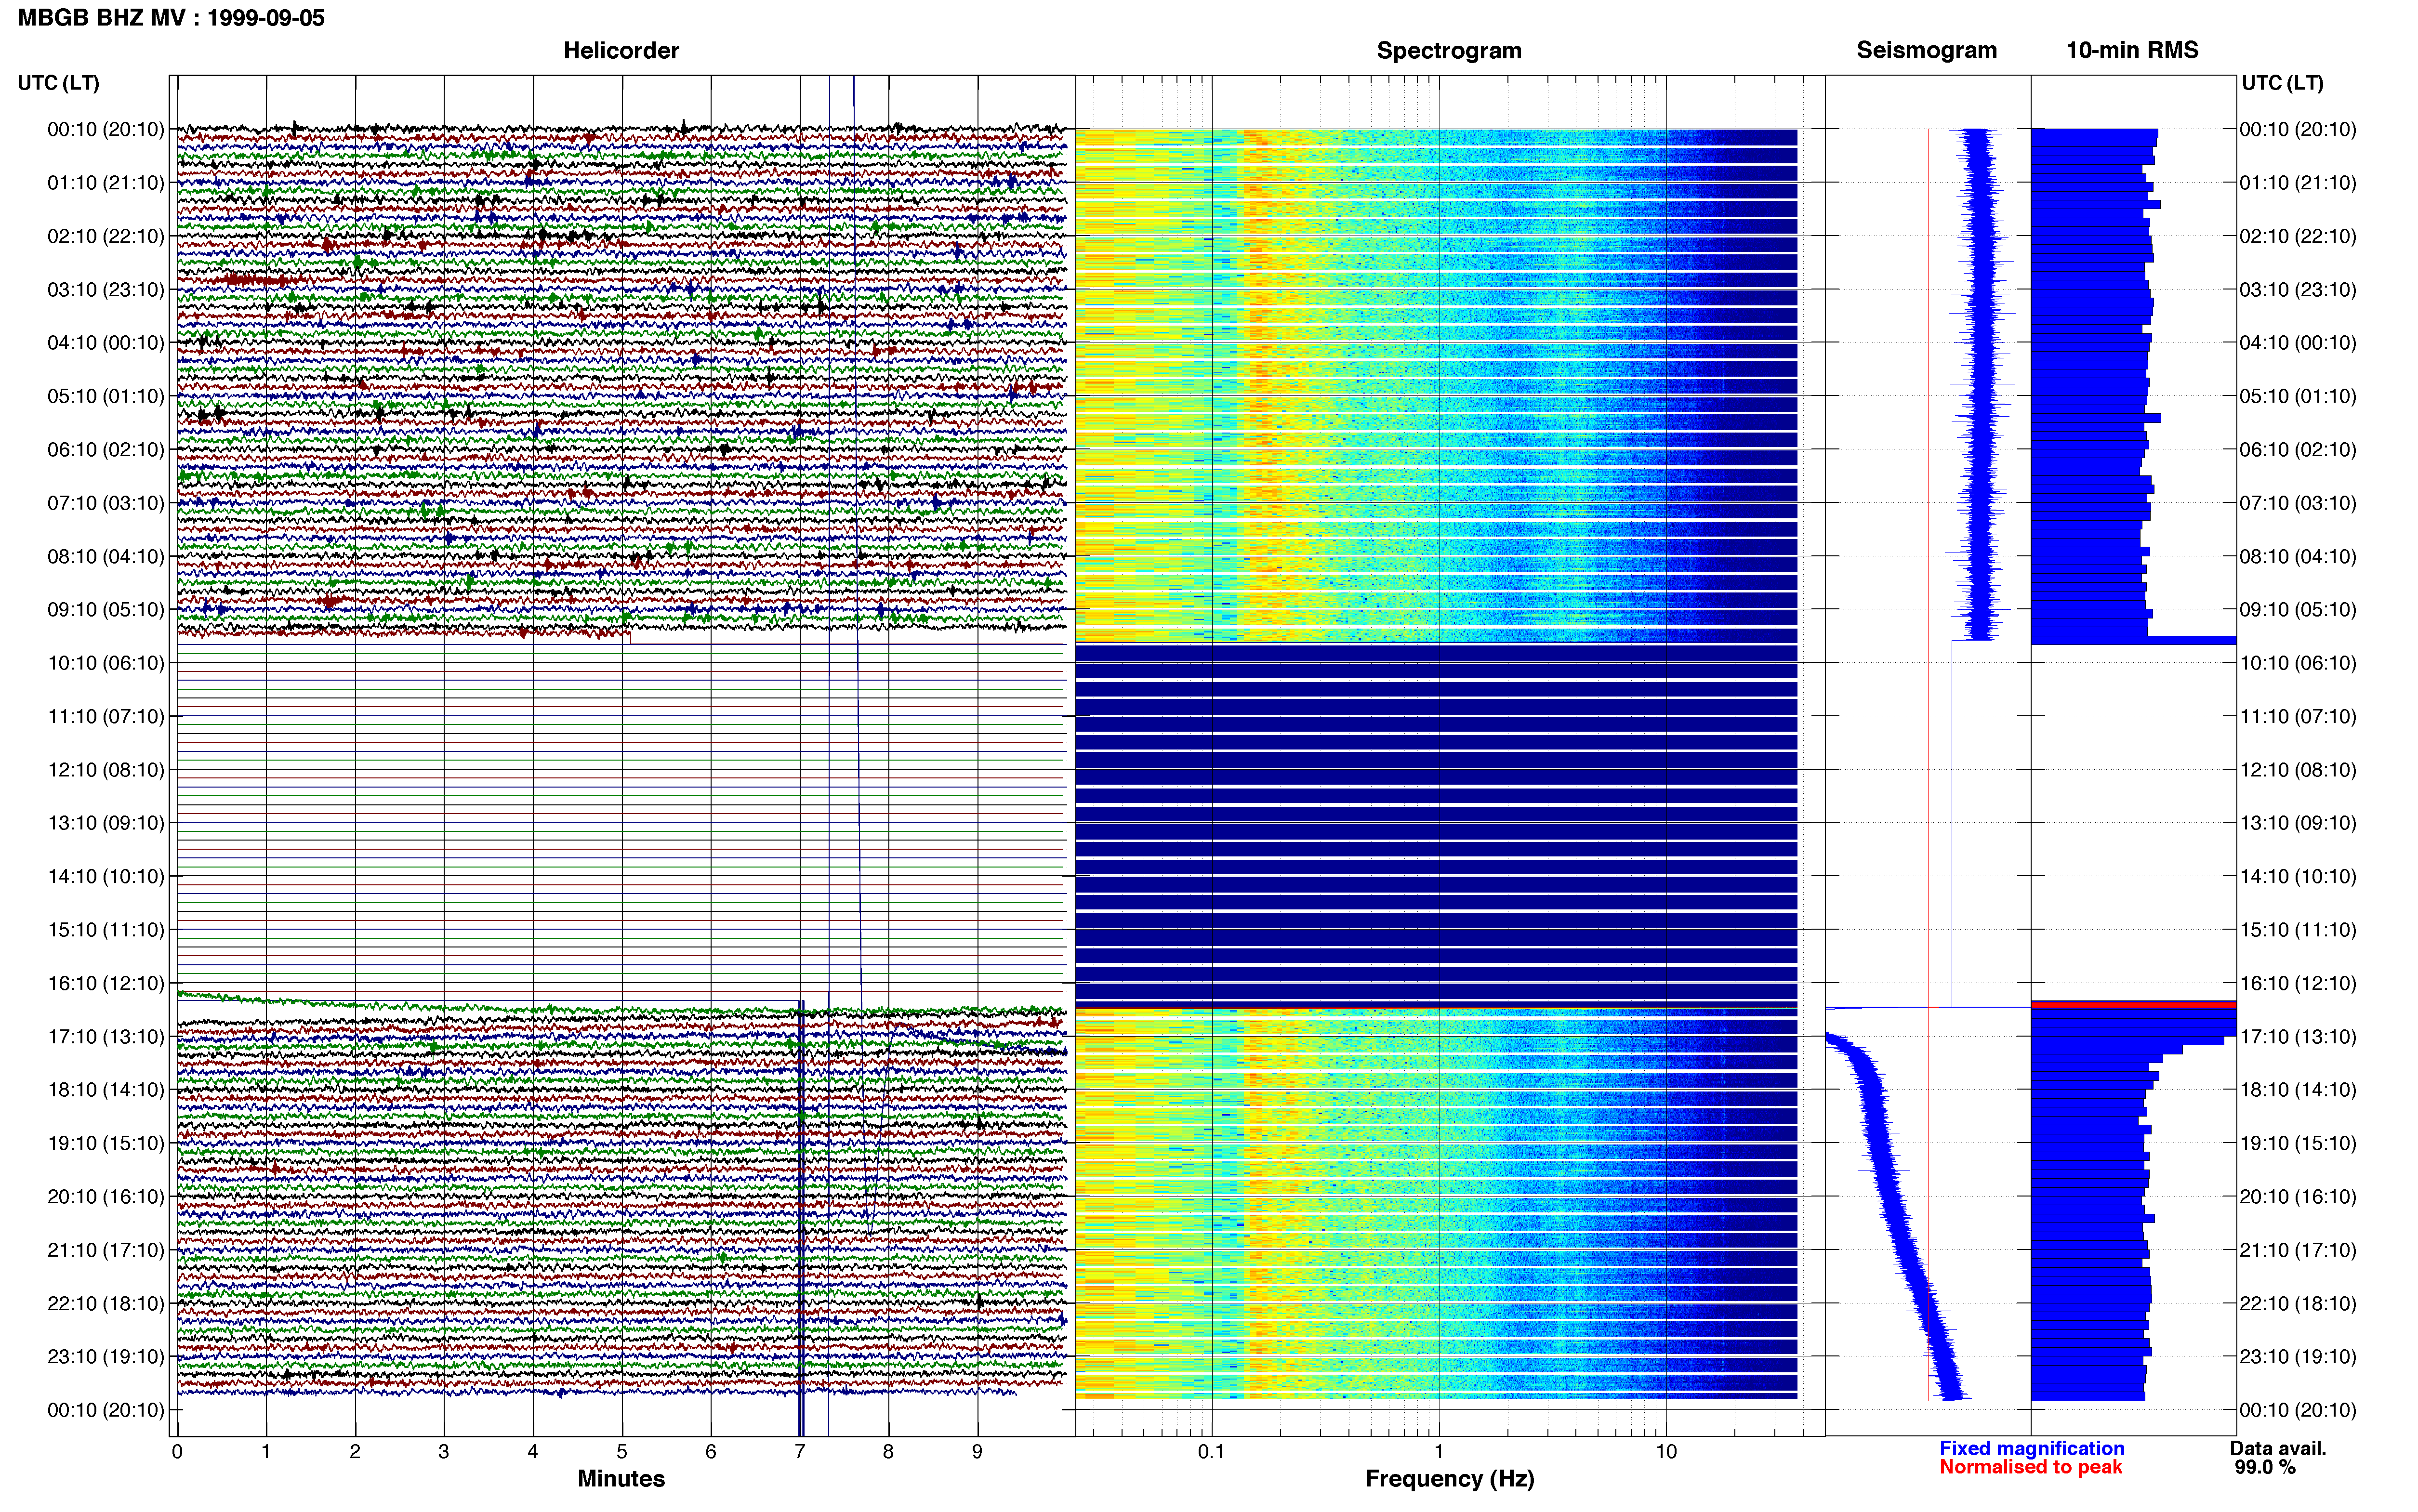2418x1512 pixels.
Task: Click right time label 20:10 (16:10)
Action: [2298, 1197]
